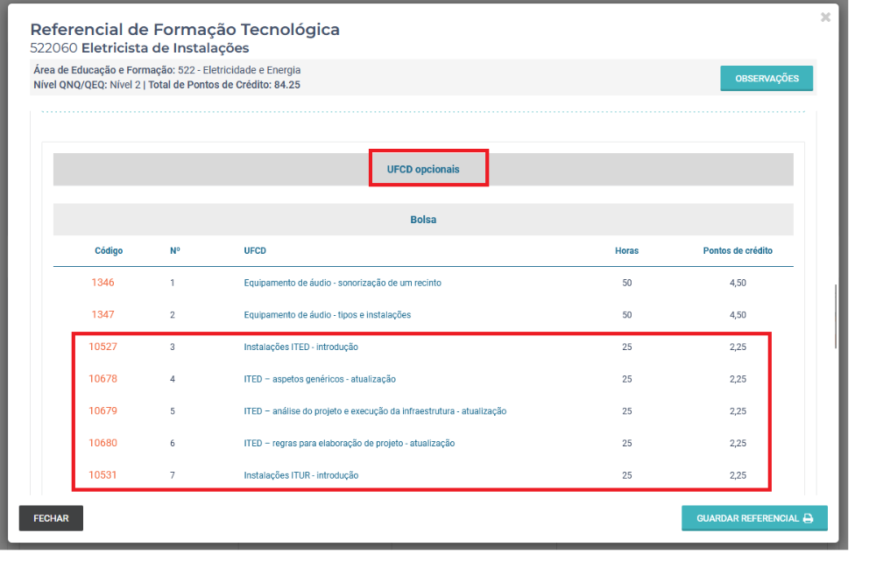Image resolution: width=876 pixels, height=582 pixels.
Task: Click the Observações button
Action: click(766, 78)
